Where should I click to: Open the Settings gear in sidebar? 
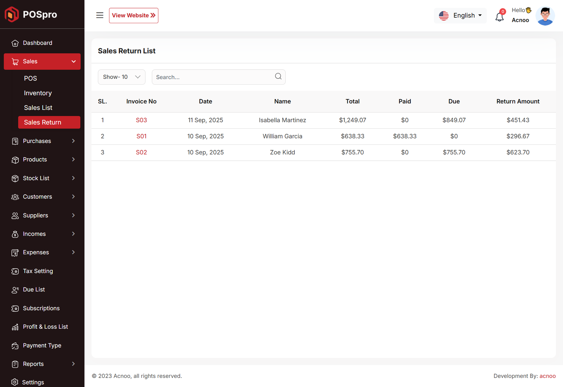click(x=15, y=382)
